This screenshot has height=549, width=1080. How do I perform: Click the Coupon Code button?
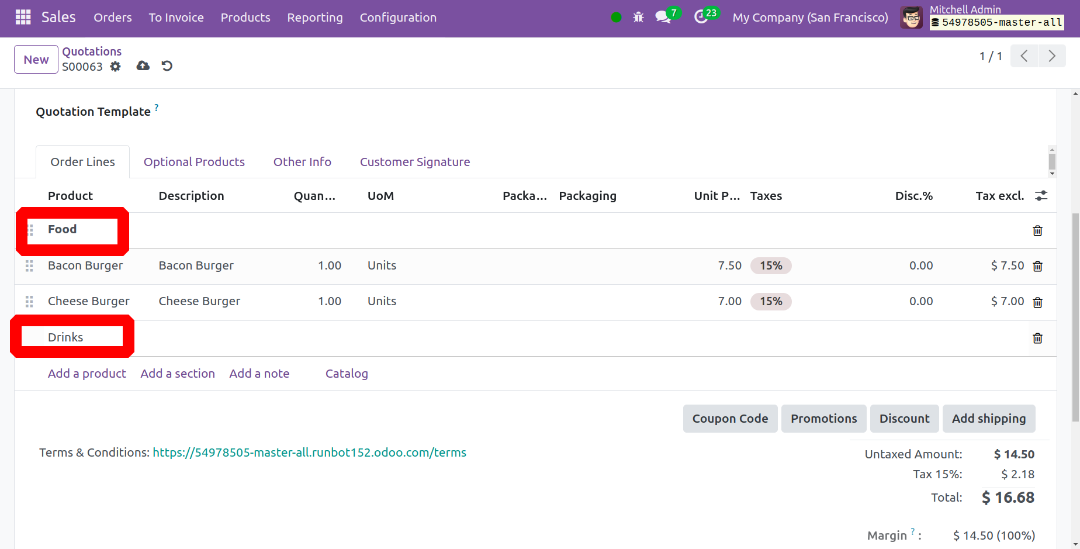click(x=730, y=419)
